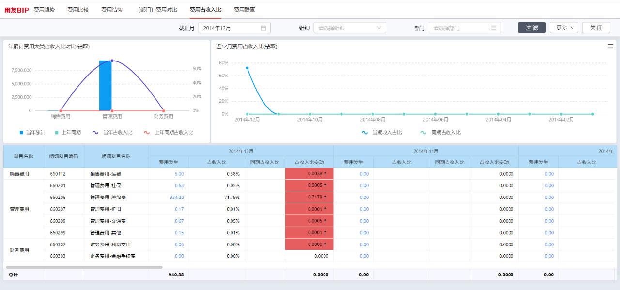Expand the 组织 selection dropdown
This screenshot has height=290, width=620.
tap(350, 28)
